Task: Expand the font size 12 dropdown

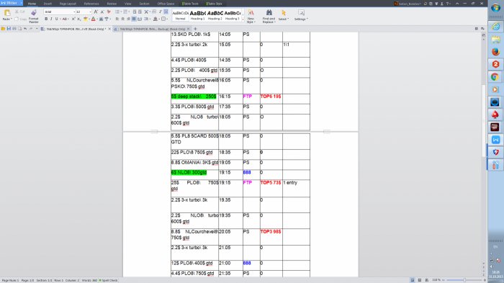Action: [x=90, y=12]
